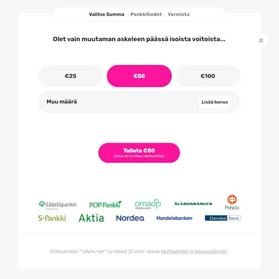Click the Lisää bonus button
Viewport: 279px width, 279px height.
coord(215,102)
